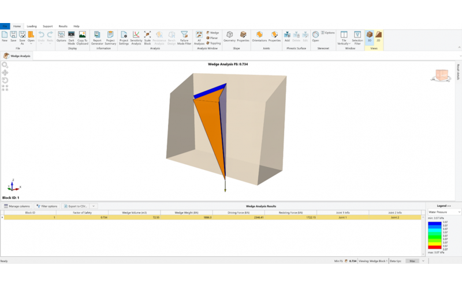Click the Manage columns button
The image size is (462, 288).
tap(17, 206)
